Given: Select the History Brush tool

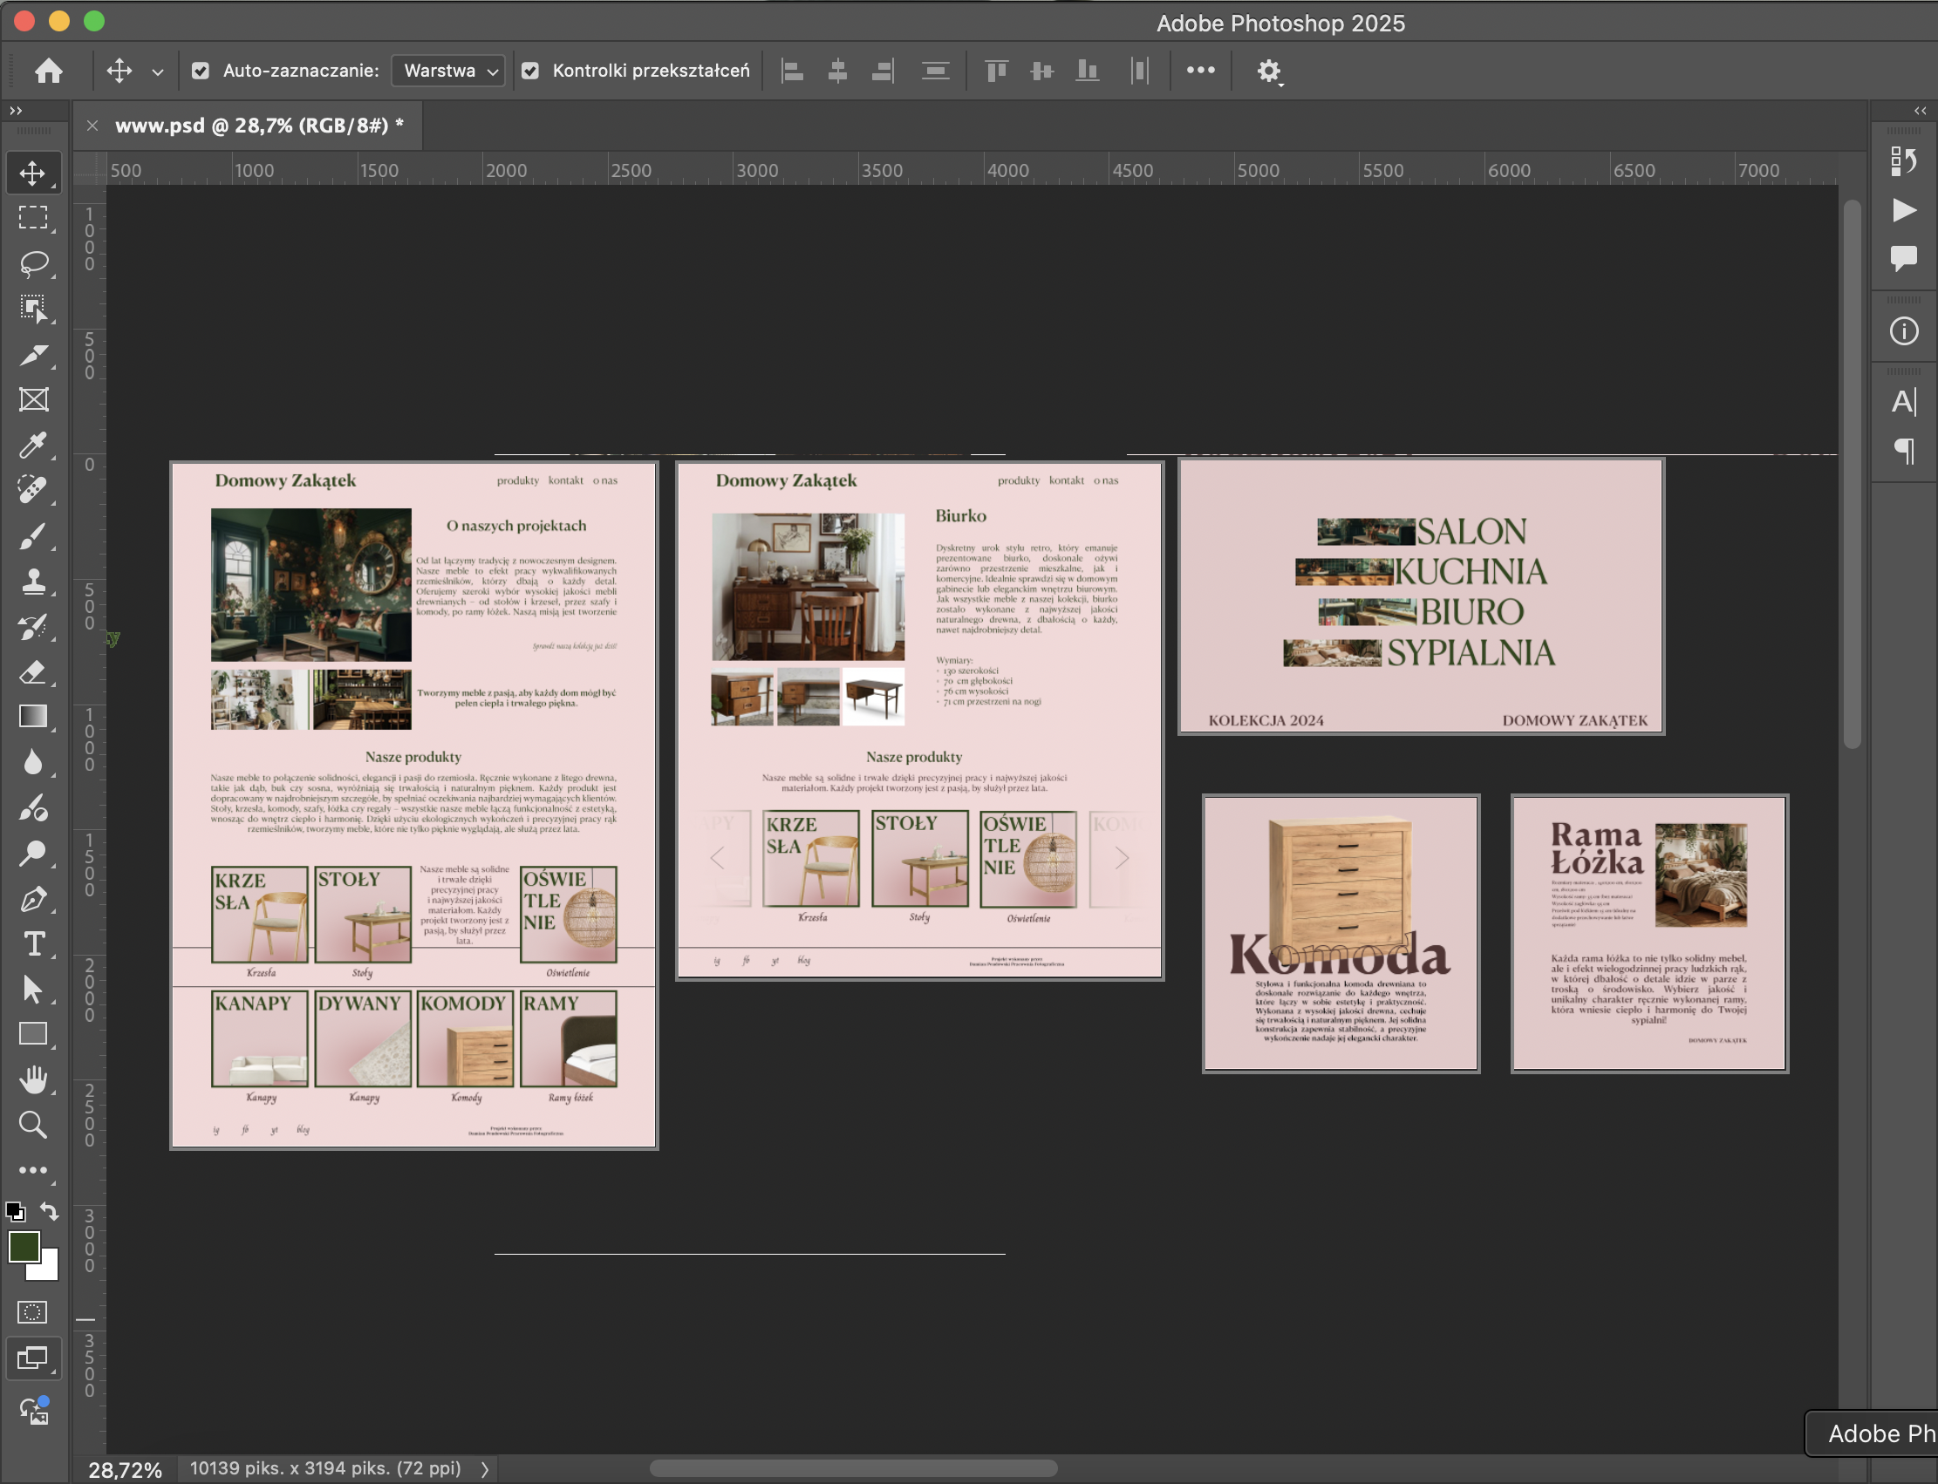Looking at the screenshot, I should (x=32, y=627).
